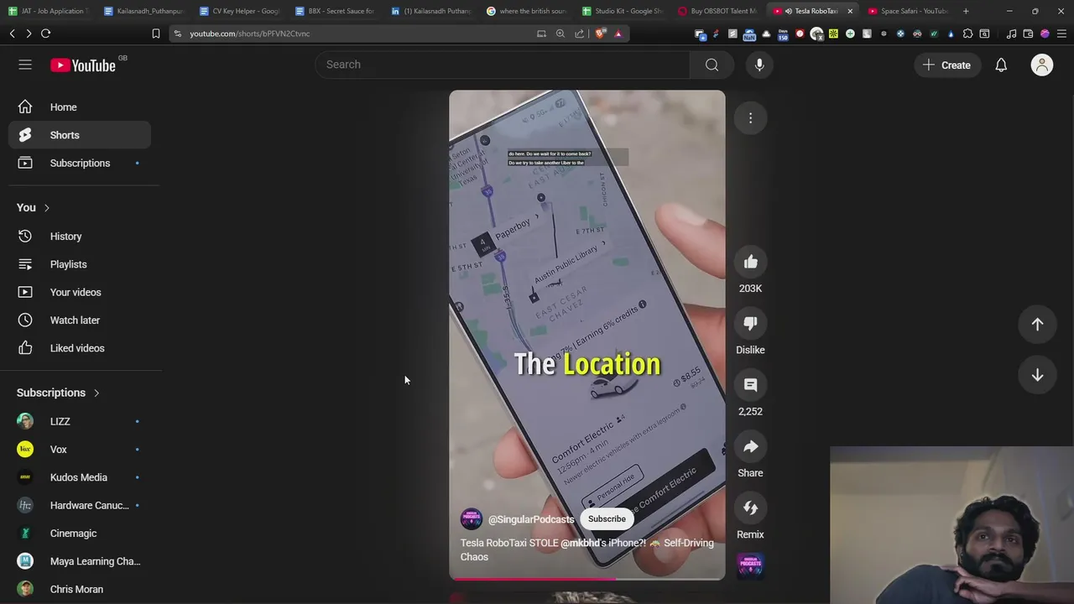Open the account avatar menu
The width and height of the screenshot is (1074, 604).
pyautogui.click(x=1042, y=65)
